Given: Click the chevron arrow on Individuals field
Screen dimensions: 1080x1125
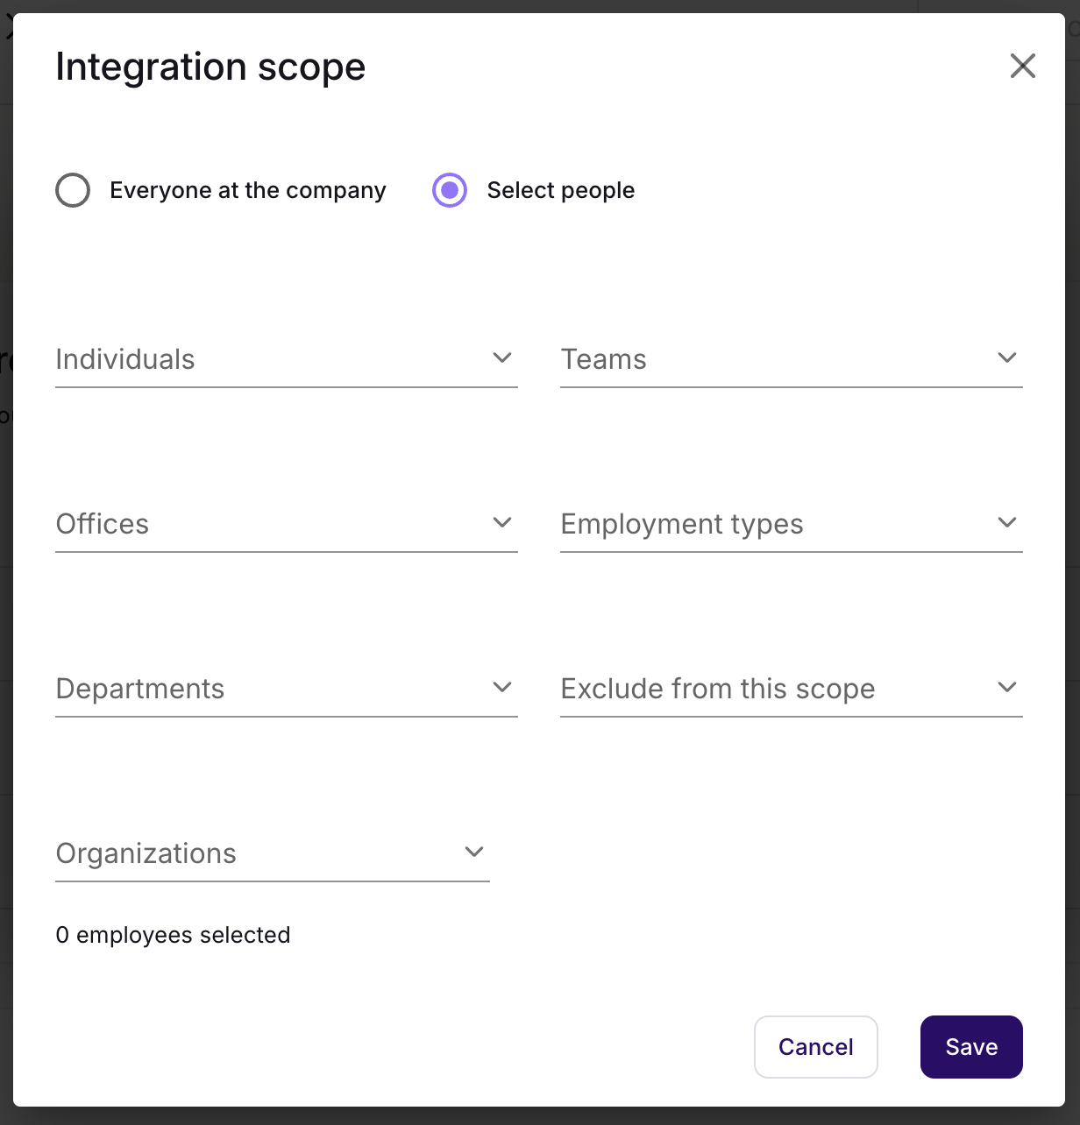Looking at the screenshot, I should [x=501, y=357].
